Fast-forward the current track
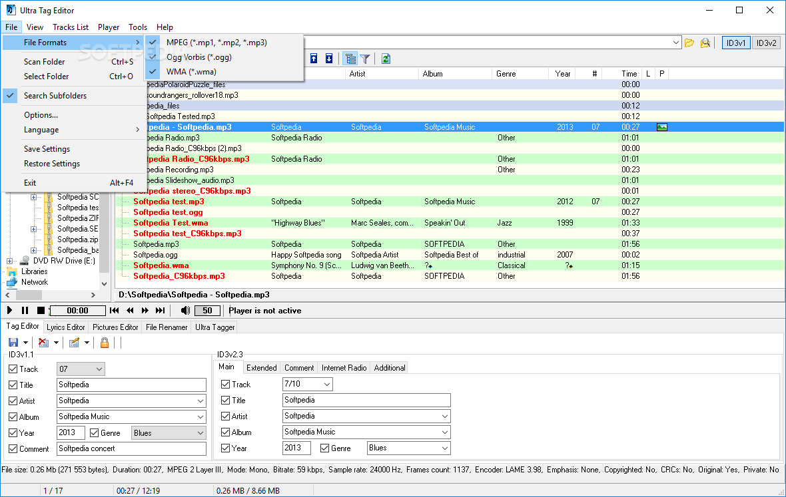The height and width of the screenshot is (497, 786). (145, 310)
